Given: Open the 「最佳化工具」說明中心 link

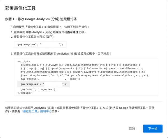Looking at the screenshot, I should 36,111.
